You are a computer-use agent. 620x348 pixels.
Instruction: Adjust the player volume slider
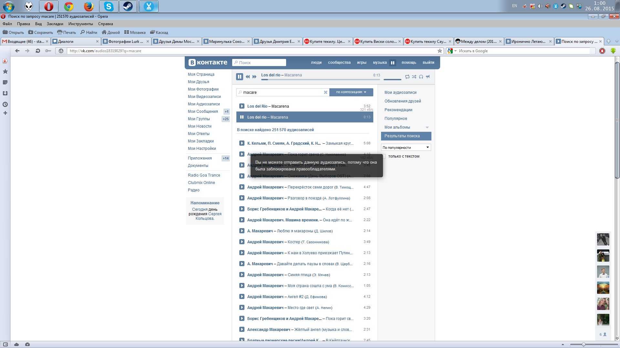[392, 79]
